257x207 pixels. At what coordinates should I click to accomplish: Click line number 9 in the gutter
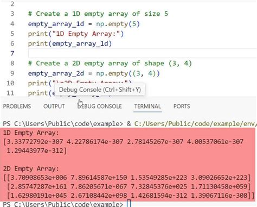[12, 73]
